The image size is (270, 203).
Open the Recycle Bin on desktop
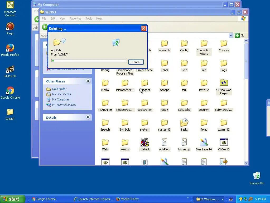(257, 178)
